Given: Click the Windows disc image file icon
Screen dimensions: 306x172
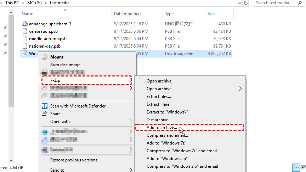Looking at the screenshot, I should point(24,54).
